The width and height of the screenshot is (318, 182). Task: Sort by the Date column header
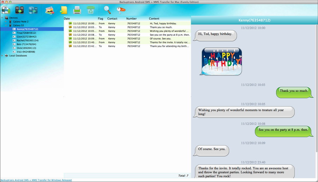[67, 18]
